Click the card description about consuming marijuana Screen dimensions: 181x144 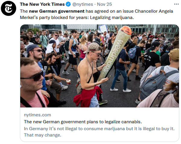coord(99,129)
